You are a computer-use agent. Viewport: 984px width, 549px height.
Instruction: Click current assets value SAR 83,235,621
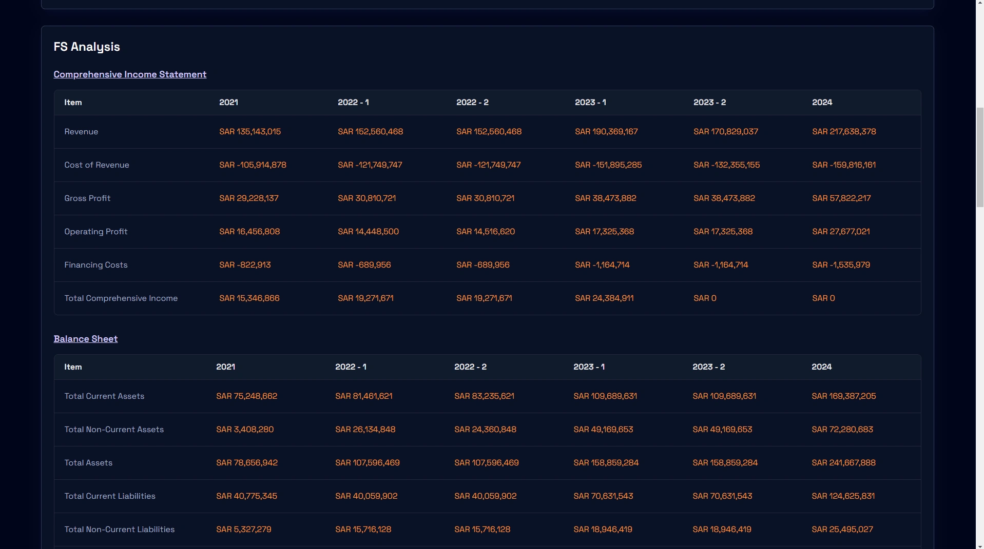click(484, 396)
